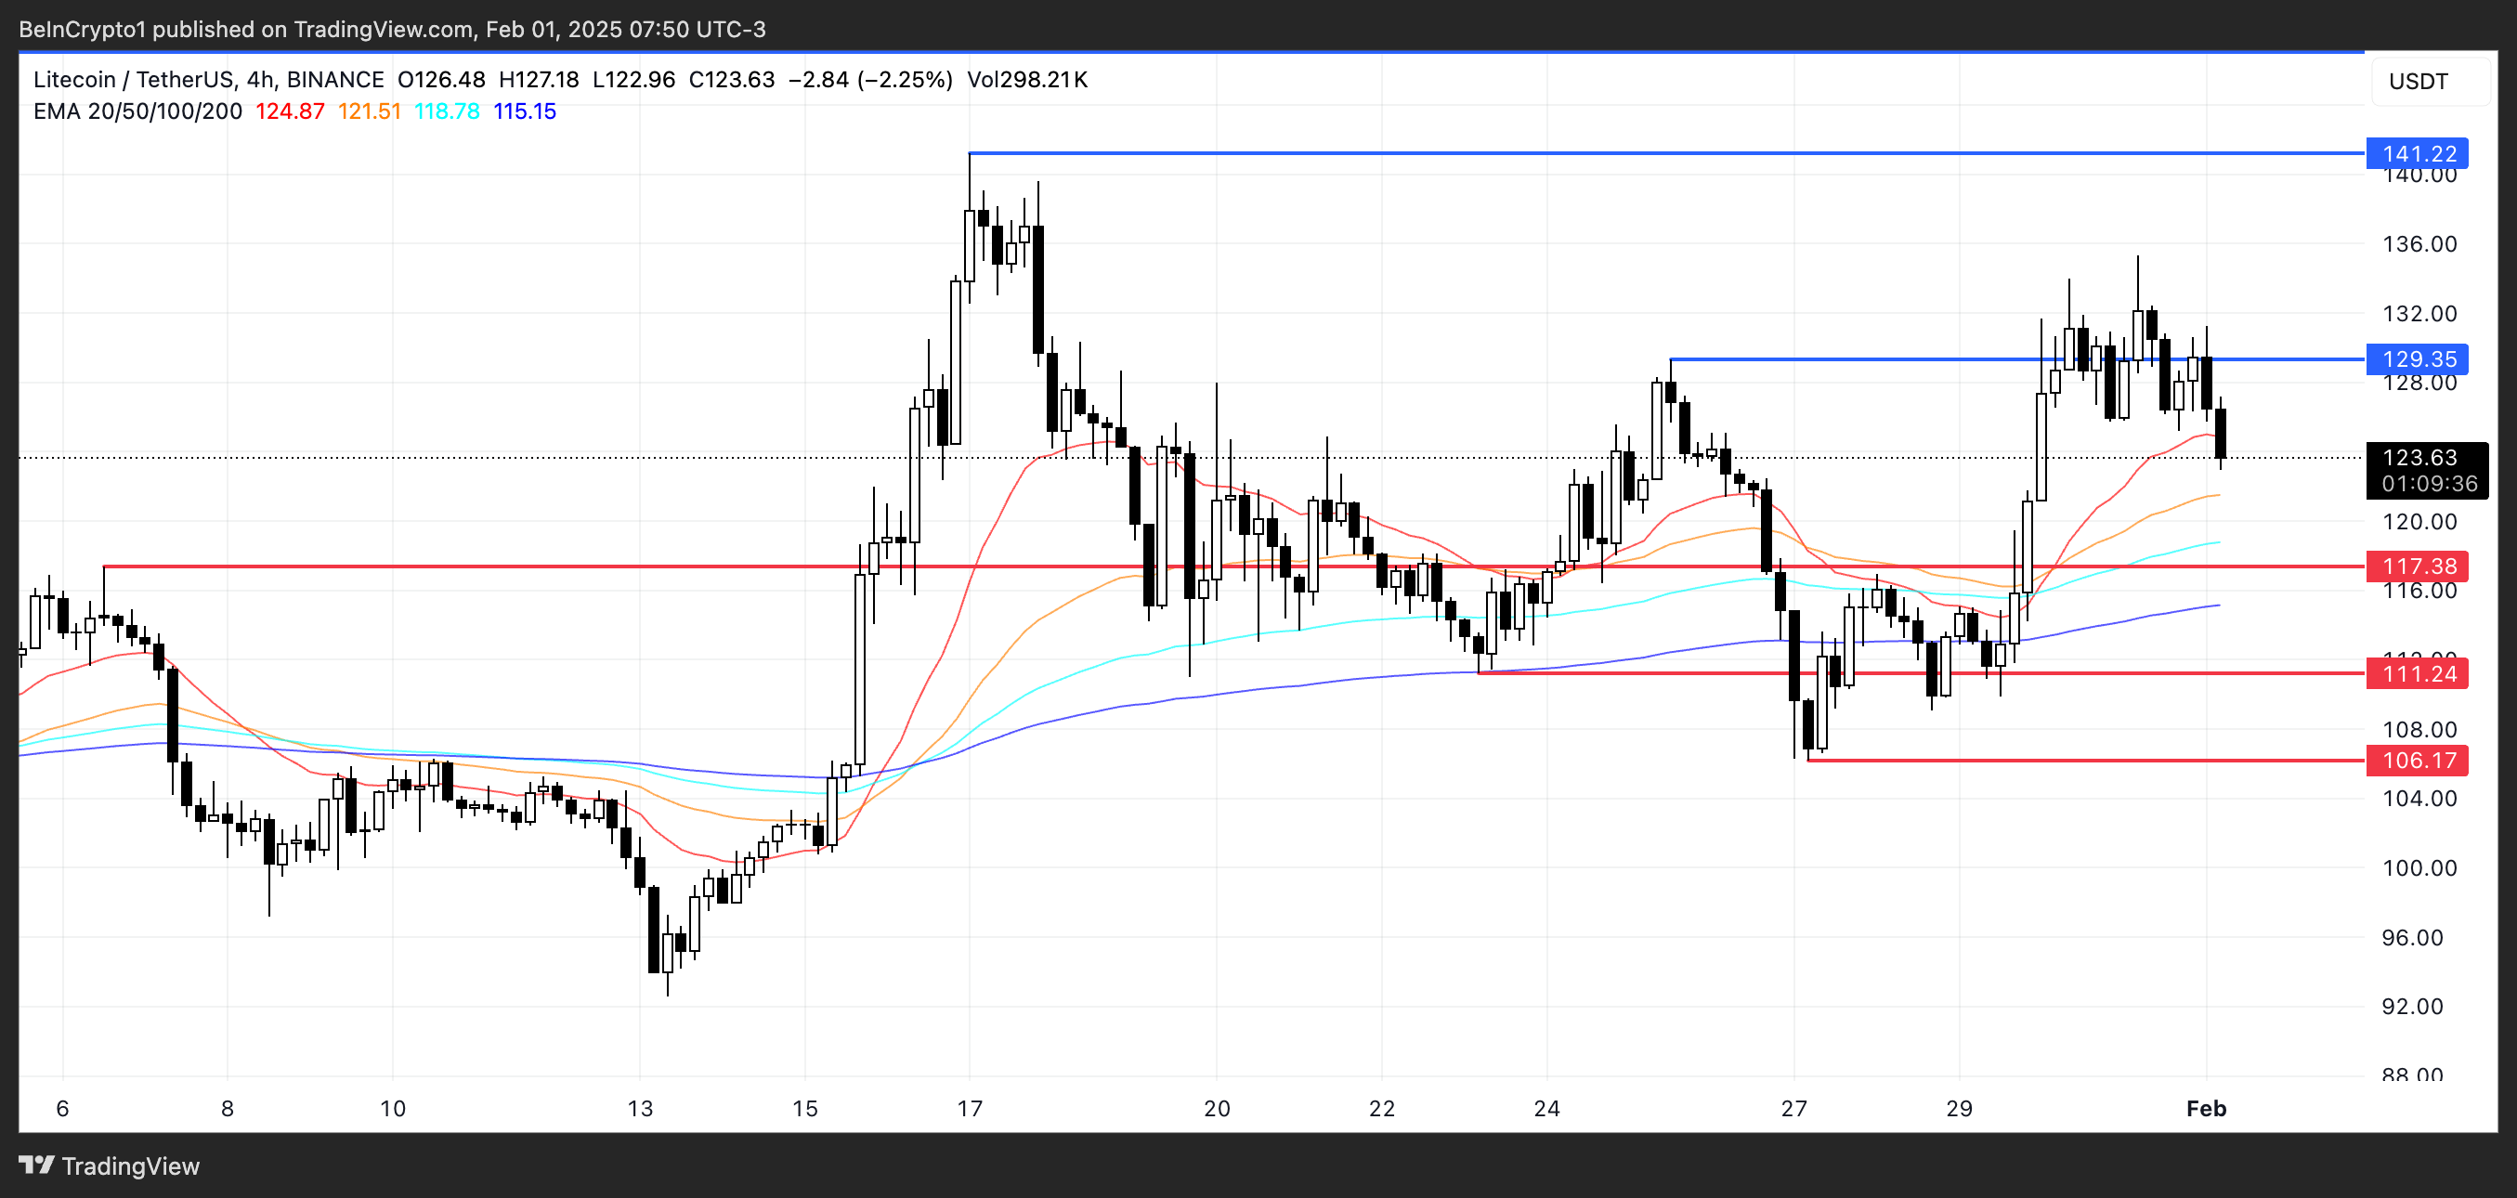Click the Litecoin / TetherUS symbol title
This screenshot has width=2517, height=1198.
pyautogui.click(x=137, y=79)
